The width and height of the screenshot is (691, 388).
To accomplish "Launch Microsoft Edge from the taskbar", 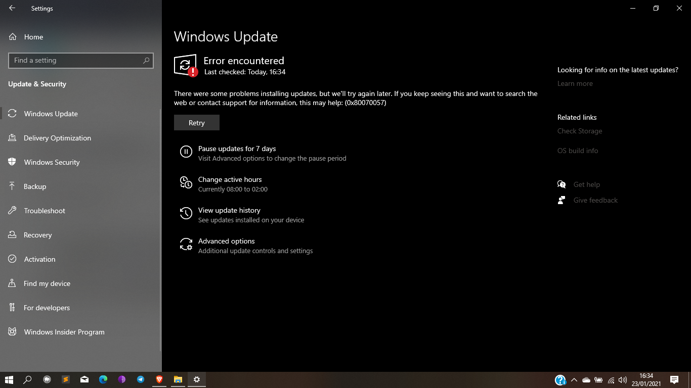I will pyautogui.click(x=103, y=379).
